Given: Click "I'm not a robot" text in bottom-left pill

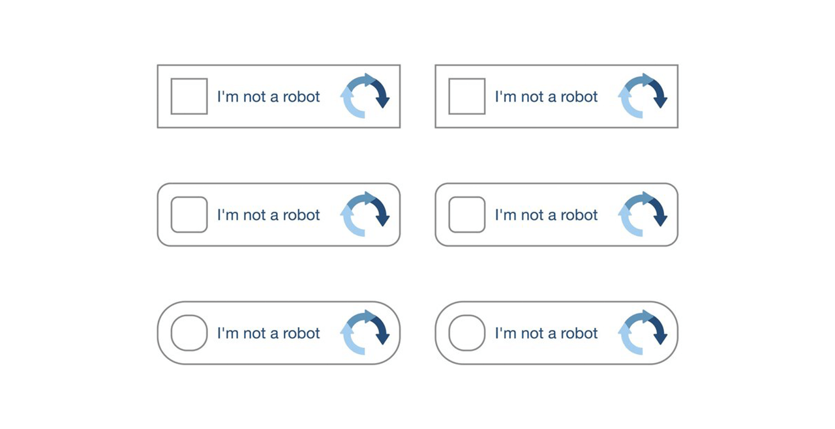Looking at the screenshot, I should [x=269, y=333].
